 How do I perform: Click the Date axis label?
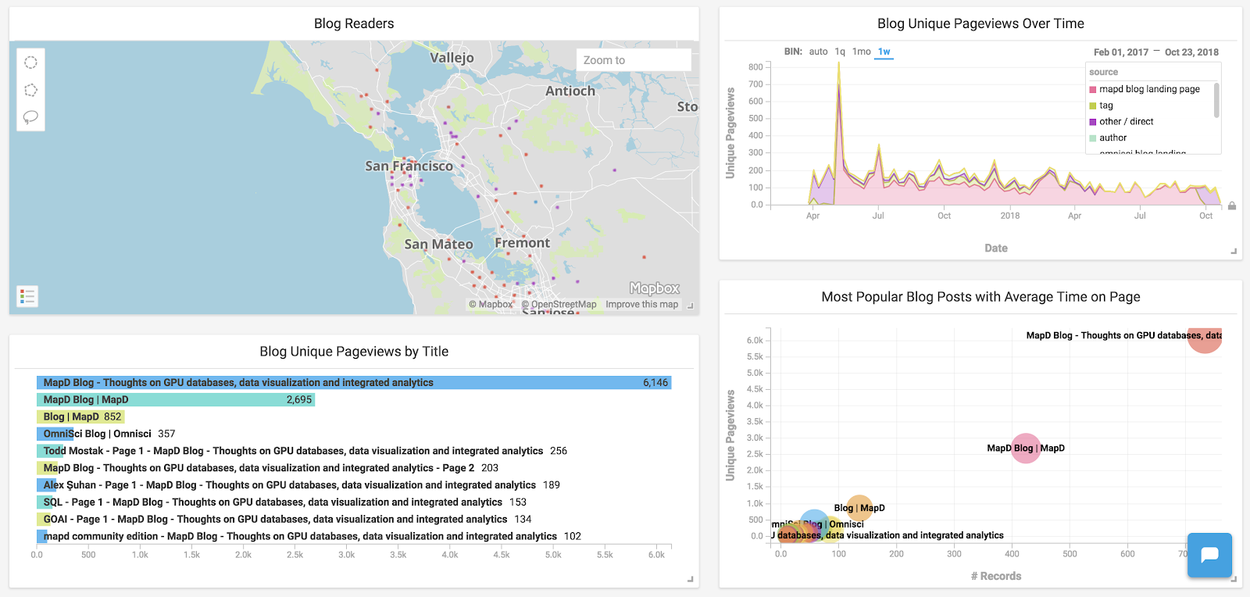996,248
